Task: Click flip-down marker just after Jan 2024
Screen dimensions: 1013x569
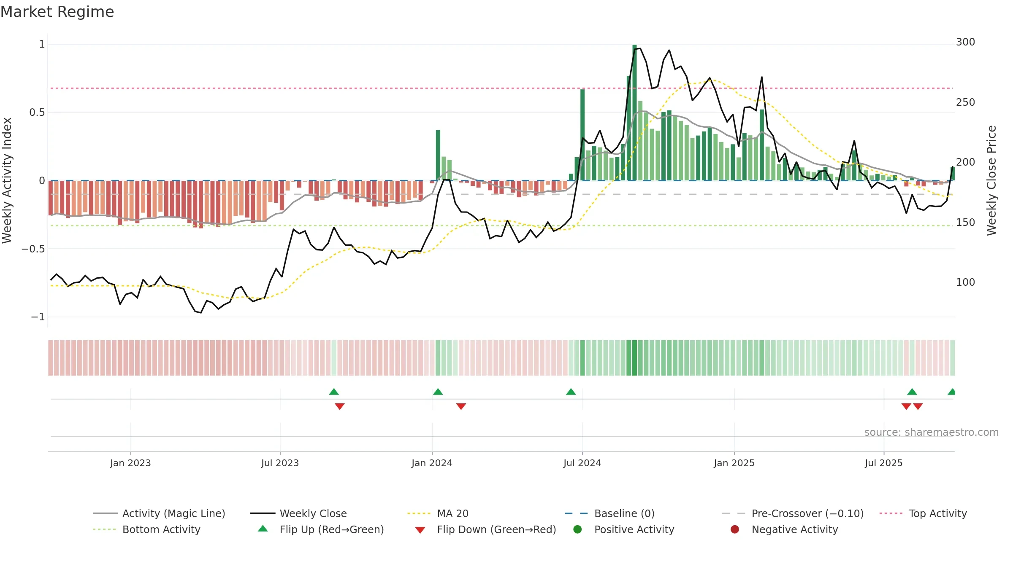Action: 461,406
